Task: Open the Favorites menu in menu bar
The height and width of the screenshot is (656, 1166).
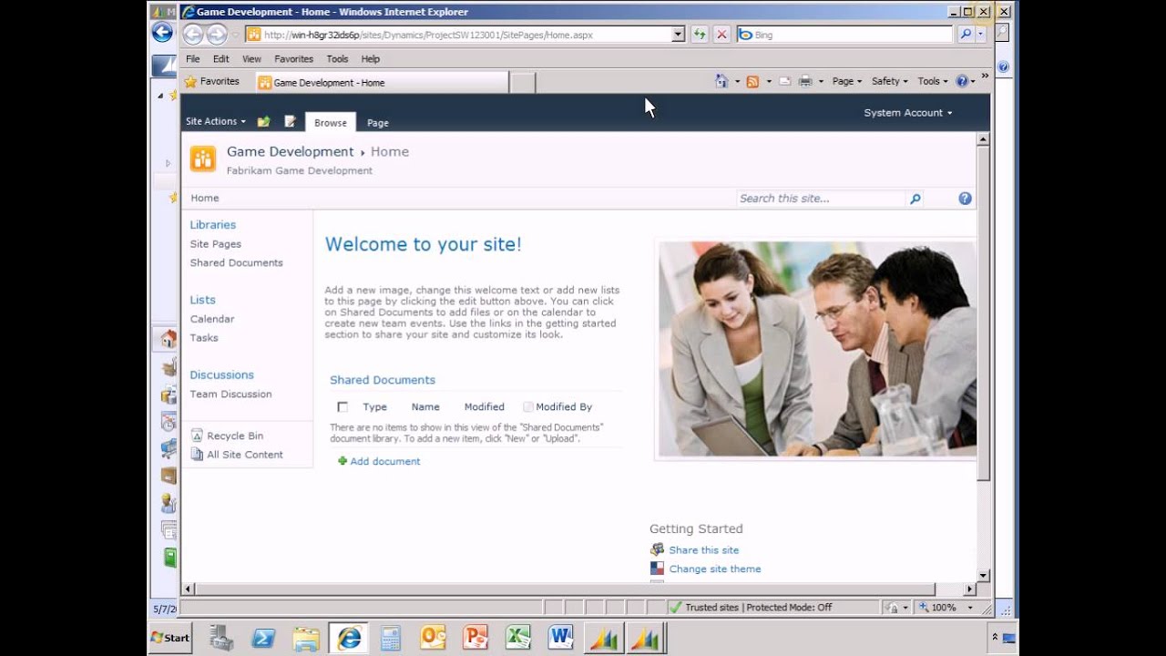Action: tap(293, 58)
